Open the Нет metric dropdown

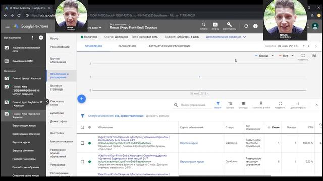pos(286,56)
